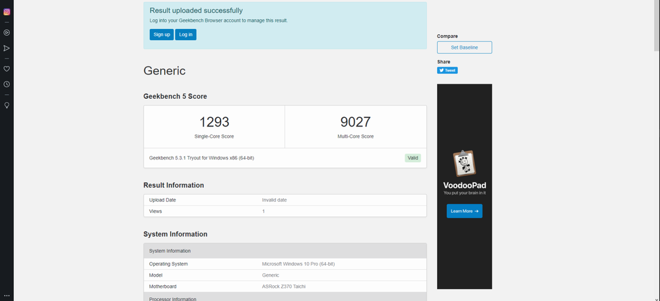Image resolution: width=660 pixels, height=301 pixels.
Task: Open bookmarks heart icon in sidebar
Action: 7,68
